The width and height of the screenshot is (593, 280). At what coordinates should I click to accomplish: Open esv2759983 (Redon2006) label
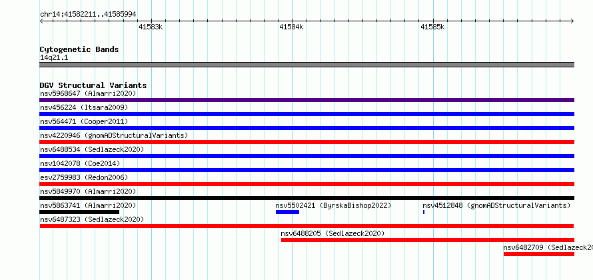point(84,177)
